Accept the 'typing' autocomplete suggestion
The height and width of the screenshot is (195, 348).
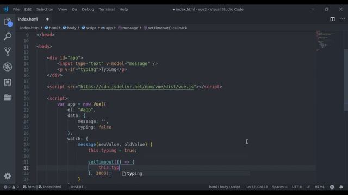tap(185, 174)
